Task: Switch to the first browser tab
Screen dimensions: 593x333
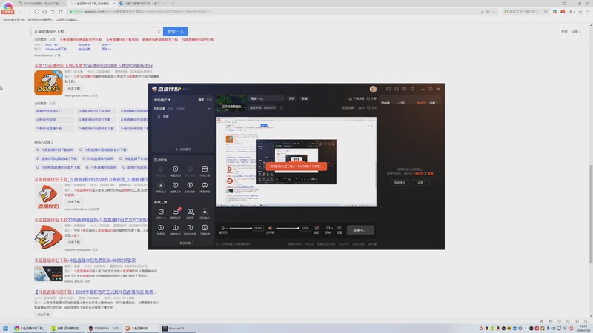Action: point(42,4)
